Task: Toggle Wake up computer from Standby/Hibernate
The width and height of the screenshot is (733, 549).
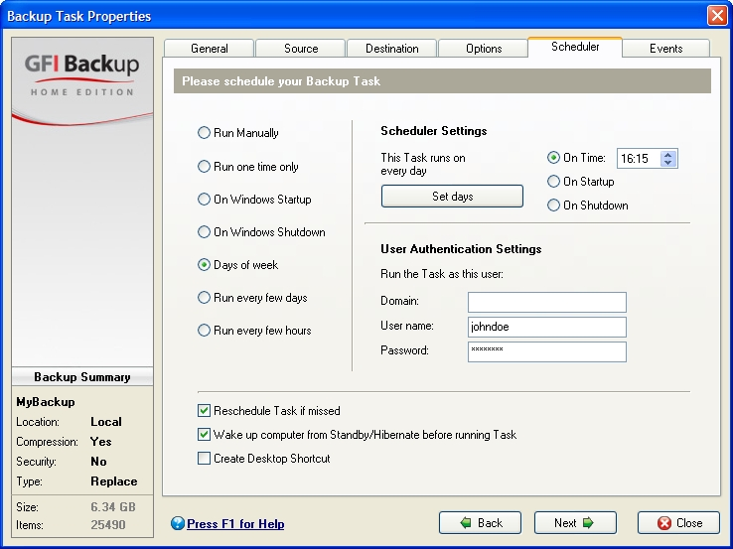Action: coord(204,435)
